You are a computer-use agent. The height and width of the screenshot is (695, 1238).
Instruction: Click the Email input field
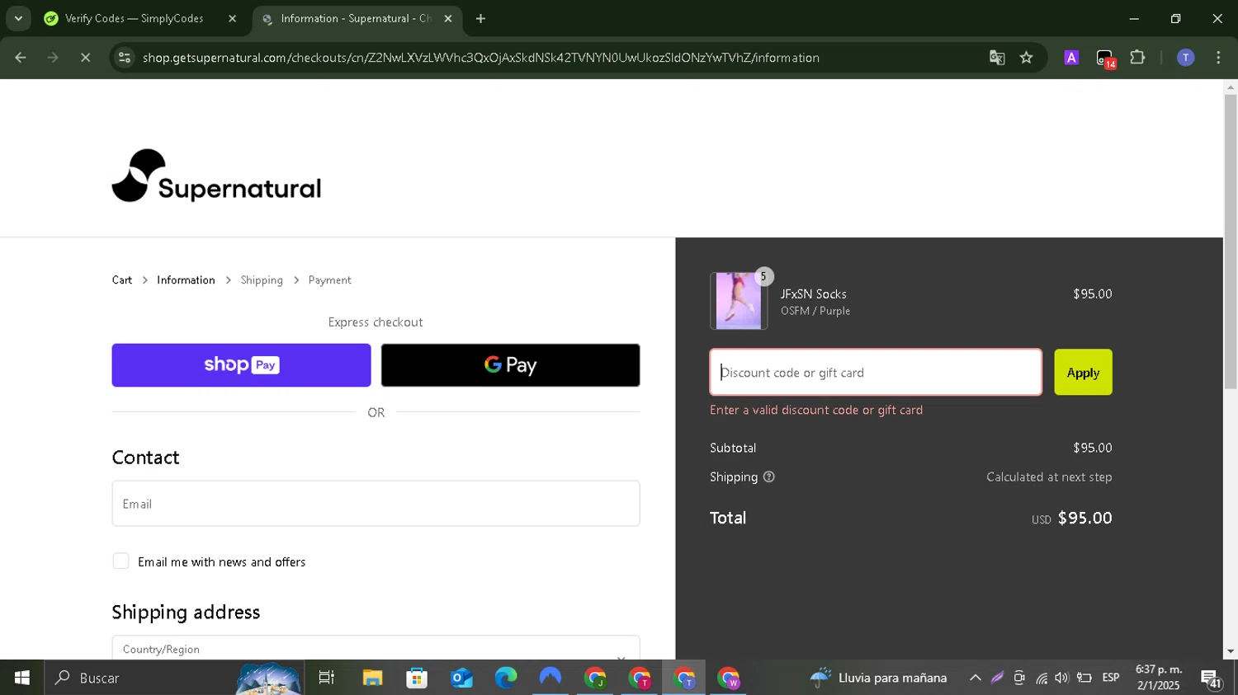[376, 503]
